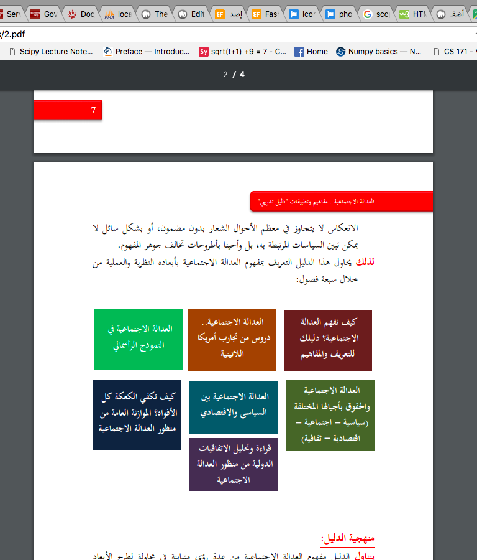Select the 'Doc' tab with paw icon
The image size is (477, 560).
[82, 14]
